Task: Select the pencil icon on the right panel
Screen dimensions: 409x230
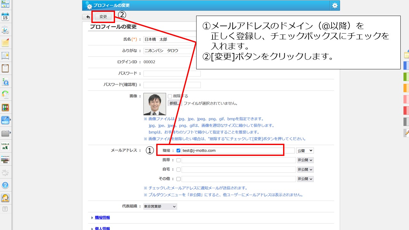Action: 406,133
